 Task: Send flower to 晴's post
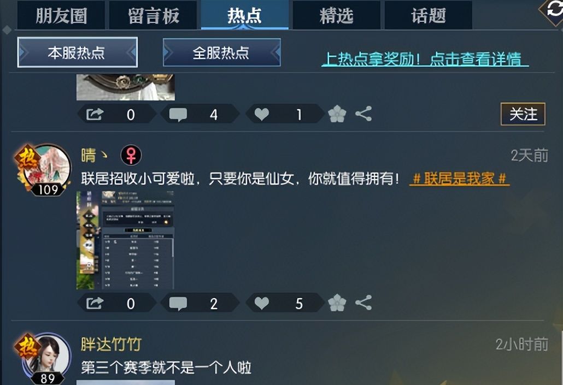coord(337,303)
